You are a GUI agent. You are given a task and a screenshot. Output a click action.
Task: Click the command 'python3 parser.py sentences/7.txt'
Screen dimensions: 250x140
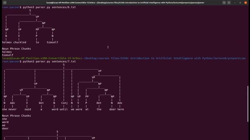click(x=49, y=61)
